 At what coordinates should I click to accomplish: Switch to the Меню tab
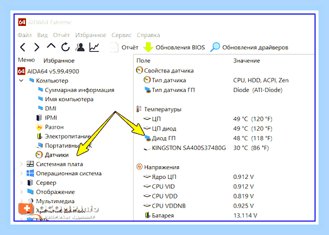[27, 60]
